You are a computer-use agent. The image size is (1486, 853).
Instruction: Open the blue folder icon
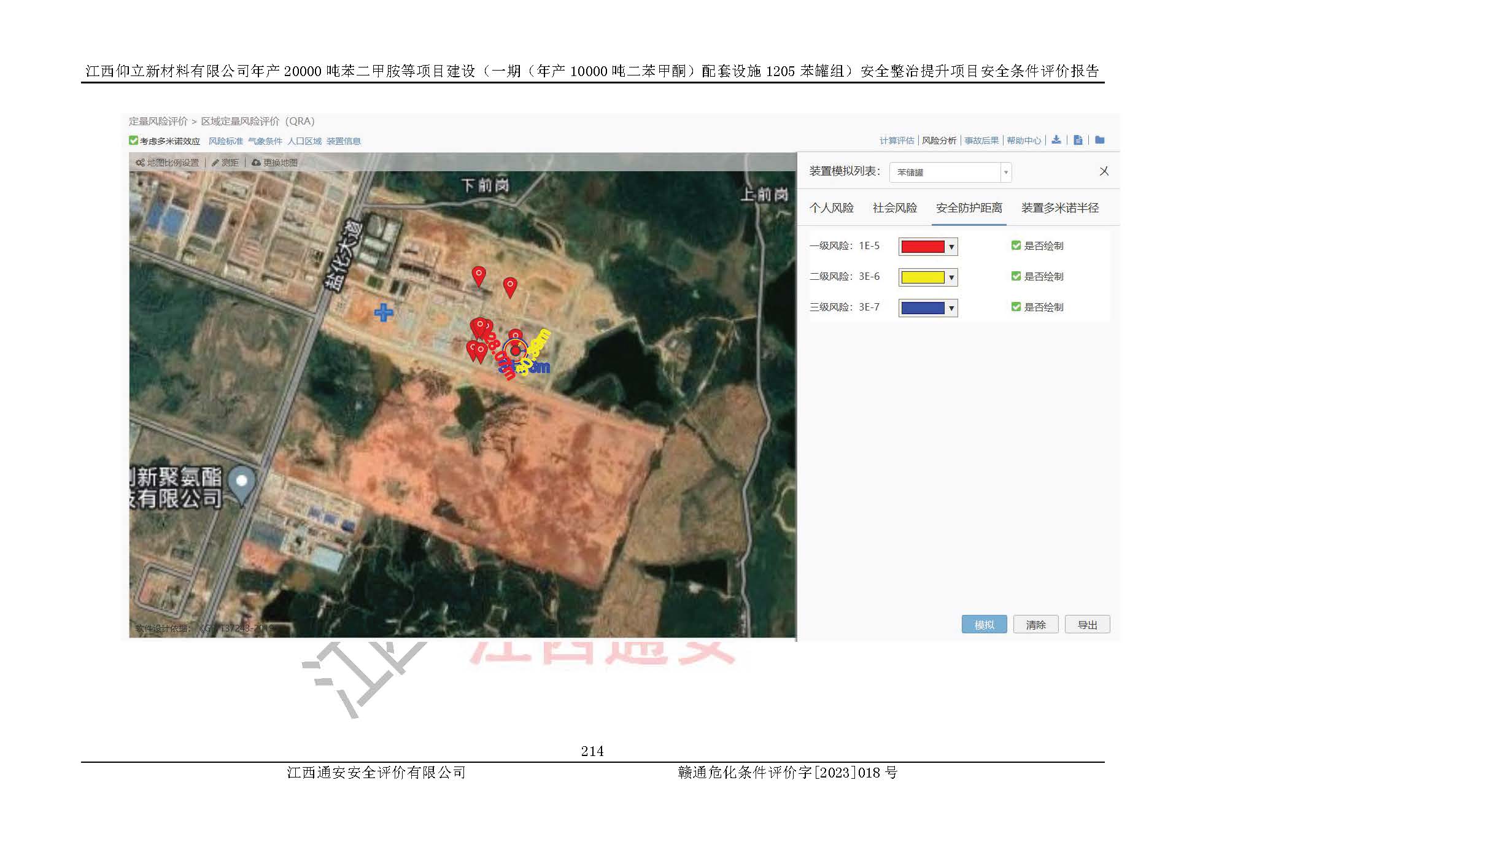(1099, 140)
